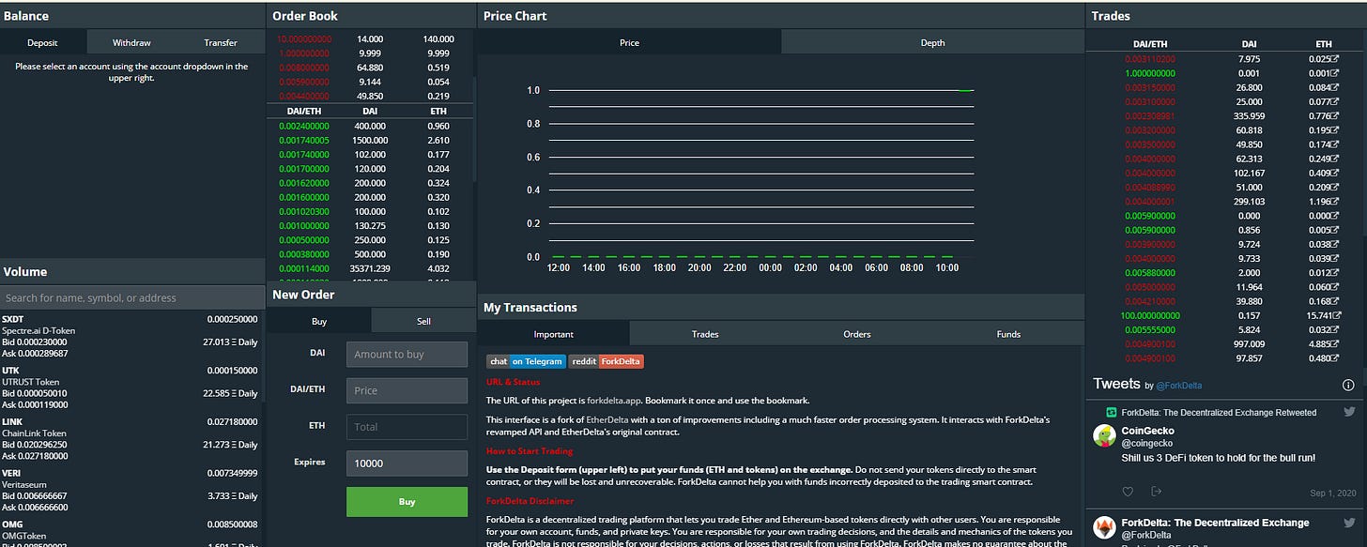Switch to the Withdraw tab
The width and height of the screenshot is (1367, 547).
click(131, 42)
